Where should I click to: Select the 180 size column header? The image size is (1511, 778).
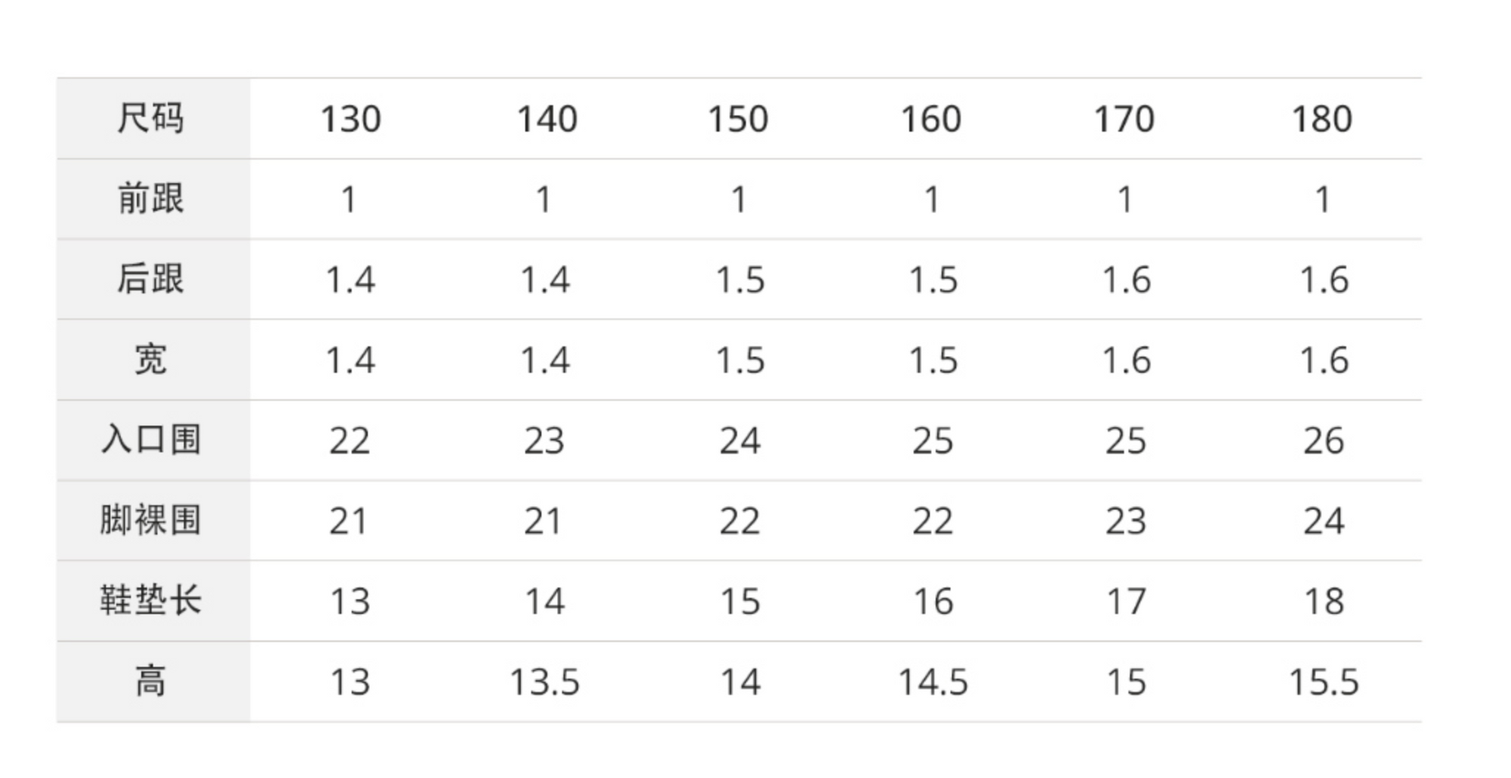[1322, 119]
